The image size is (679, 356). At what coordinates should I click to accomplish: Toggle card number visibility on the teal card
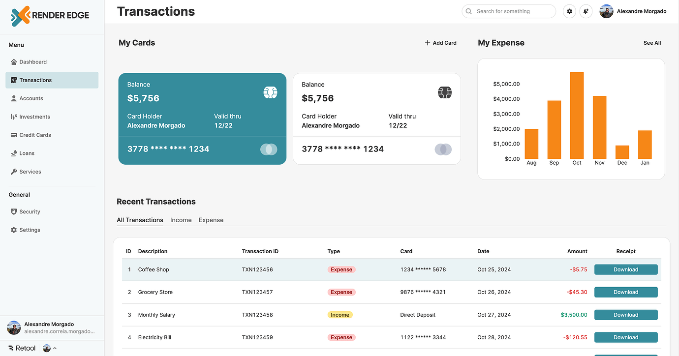(269, 149)
